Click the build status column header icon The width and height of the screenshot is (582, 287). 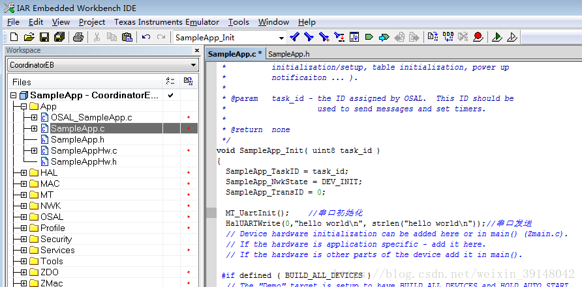[x=188, y=82]
